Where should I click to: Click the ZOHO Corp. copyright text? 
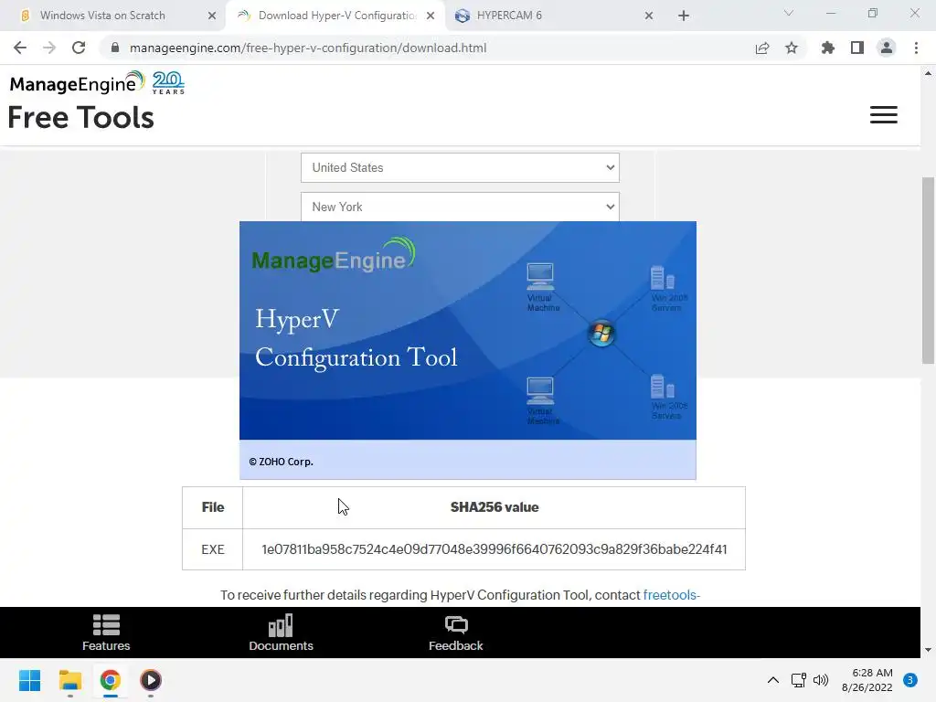click(281, 462)
